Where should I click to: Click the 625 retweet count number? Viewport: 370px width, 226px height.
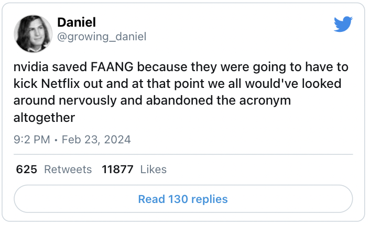pos(26,169)
